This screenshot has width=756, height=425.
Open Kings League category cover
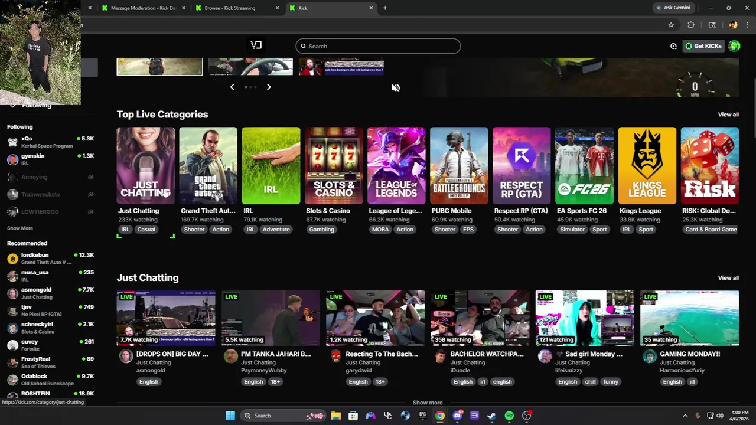pyautogui.click(x=647, y=166)
